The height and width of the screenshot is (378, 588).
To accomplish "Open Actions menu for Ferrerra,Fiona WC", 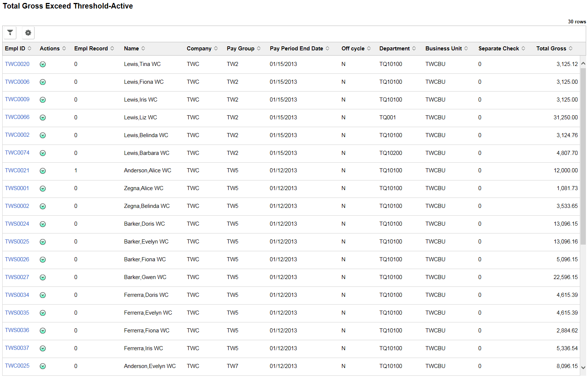I will point(43,331).
